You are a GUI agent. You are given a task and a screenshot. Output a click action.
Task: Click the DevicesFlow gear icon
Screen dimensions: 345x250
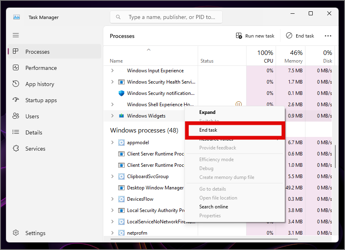coord(121,199)
